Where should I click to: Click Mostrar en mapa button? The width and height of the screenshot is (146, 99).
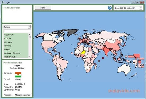tap(23, 95)
